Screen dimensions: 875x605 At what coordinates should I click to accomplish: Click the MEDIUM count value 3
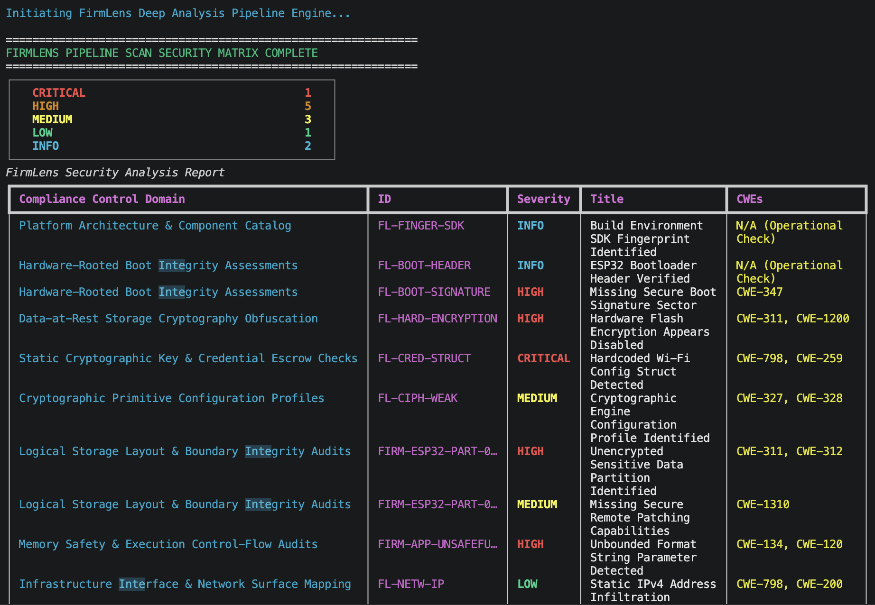point(308,119)
